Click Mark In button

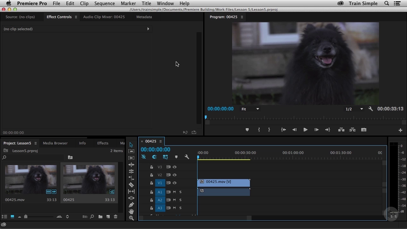(259, 130)
